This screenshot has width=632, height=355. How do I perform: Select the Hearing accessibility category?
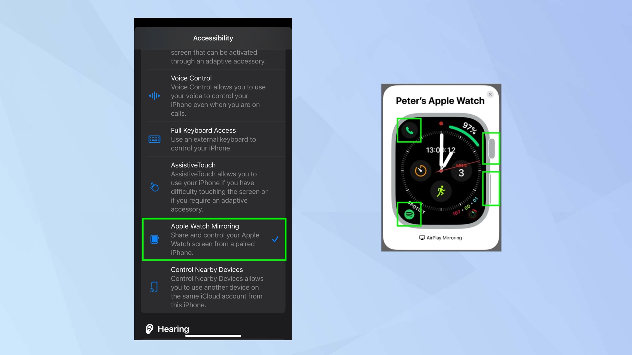coord(173,328)
